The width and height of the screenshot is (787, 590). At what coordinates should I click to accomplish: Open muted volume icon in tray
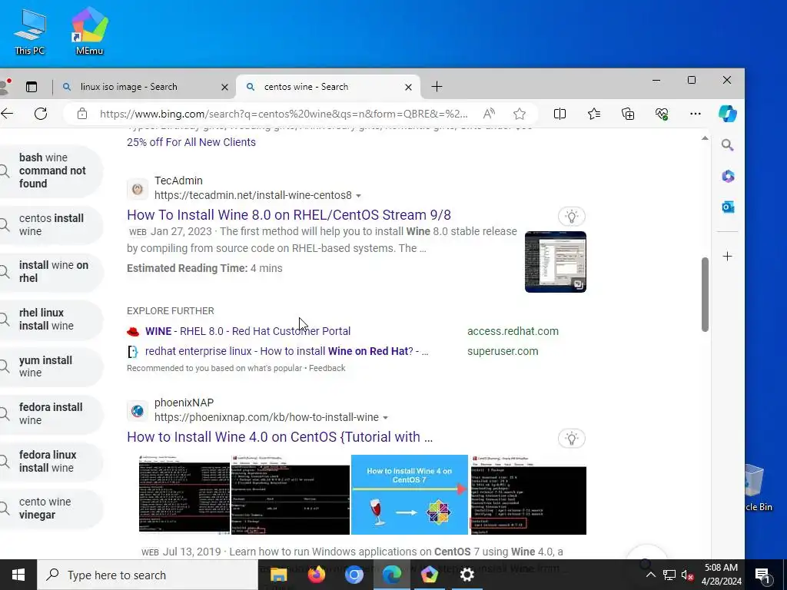[x=687, y=575]
